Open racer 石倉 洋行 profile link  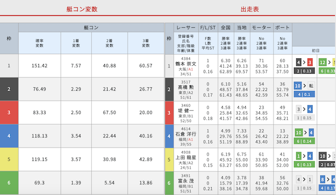pyautogui.click(x=186, y=134)
